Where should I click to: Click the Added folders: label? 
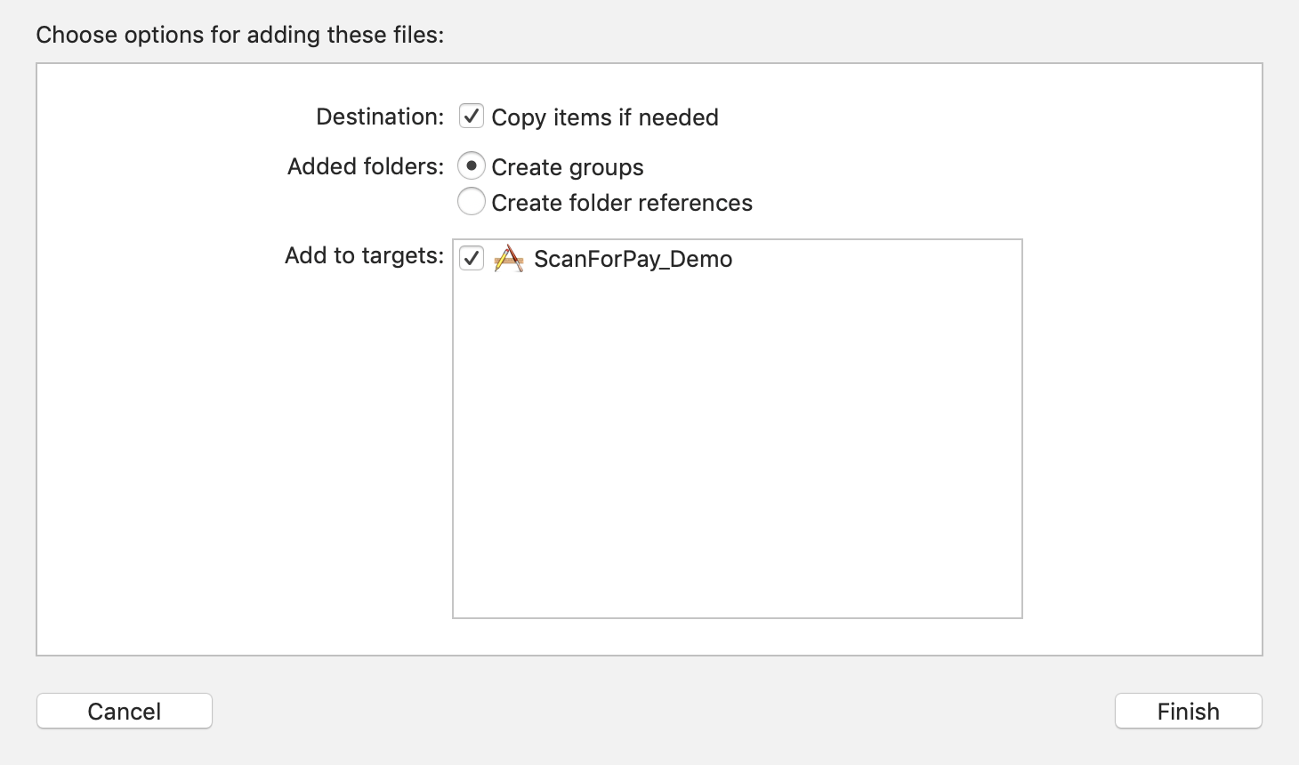[366, 166]
